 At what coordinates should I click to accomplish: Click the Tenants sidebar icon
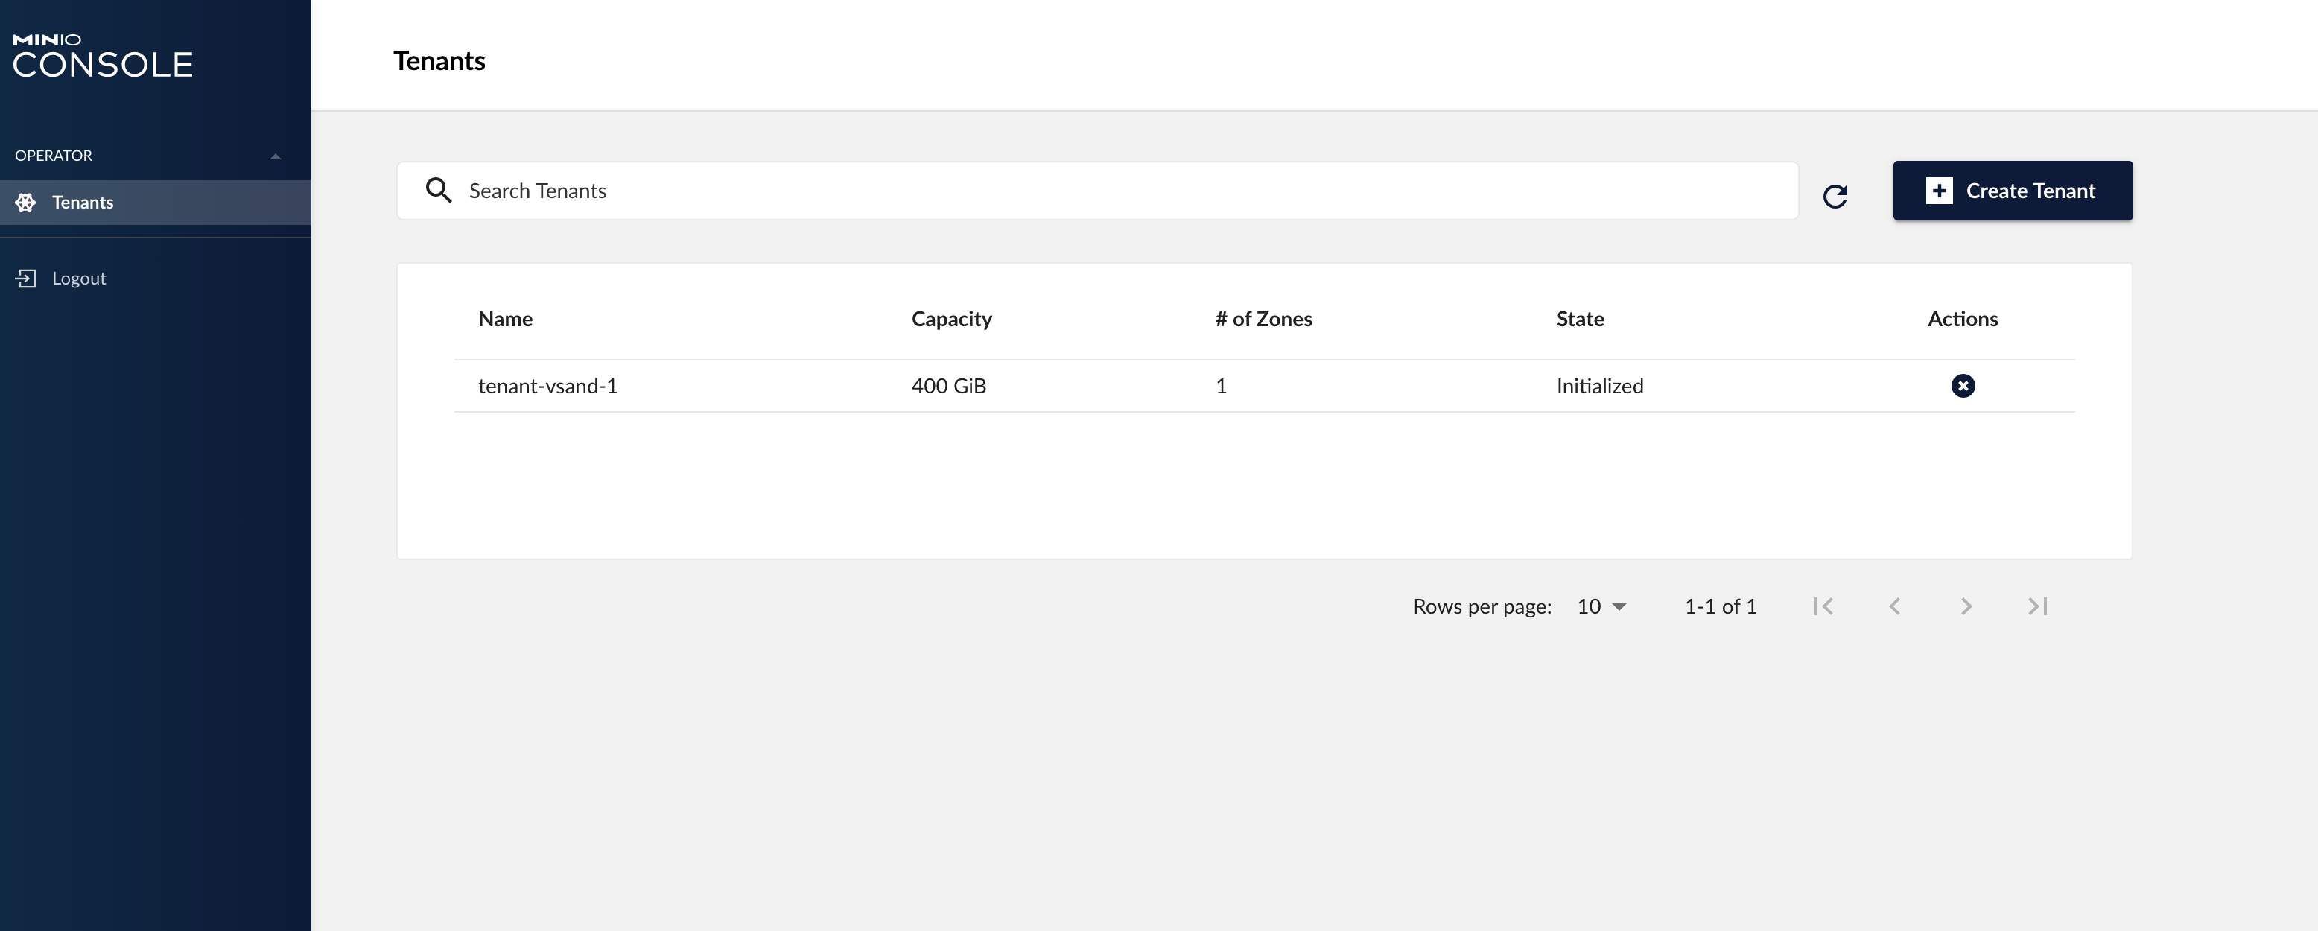25,203
